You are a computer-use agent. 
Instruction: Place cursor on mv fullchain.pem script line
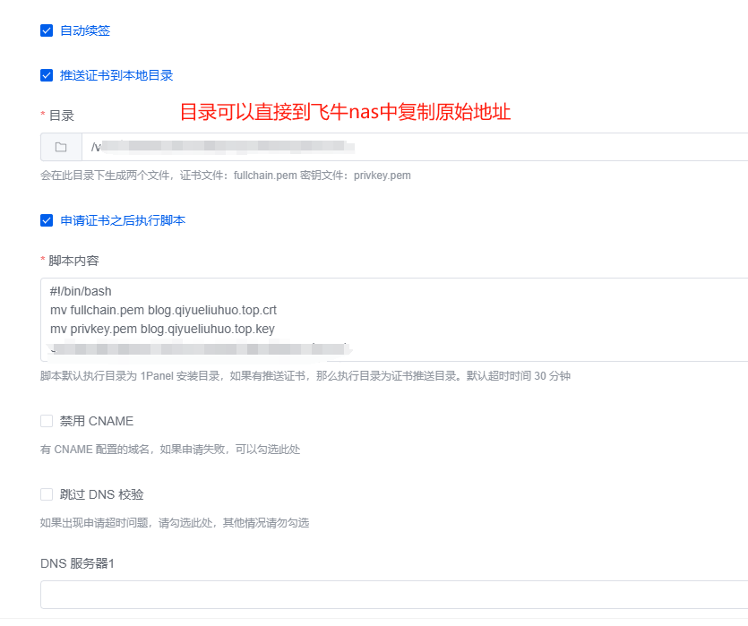[x=163, y=311]
